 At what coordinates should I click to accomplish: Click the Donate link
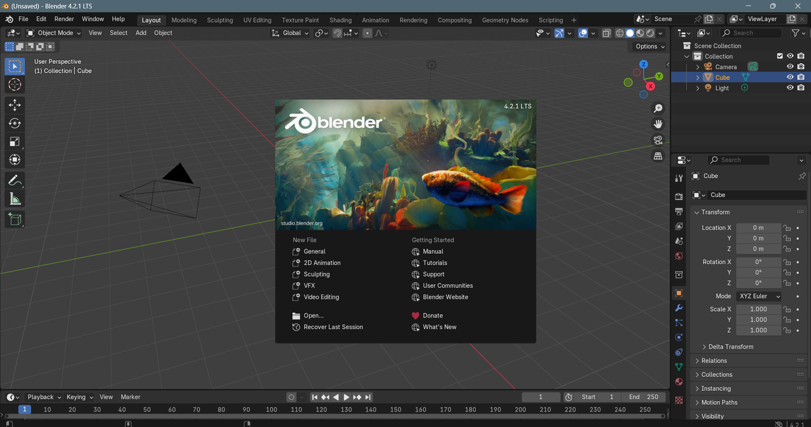(433, 316)
